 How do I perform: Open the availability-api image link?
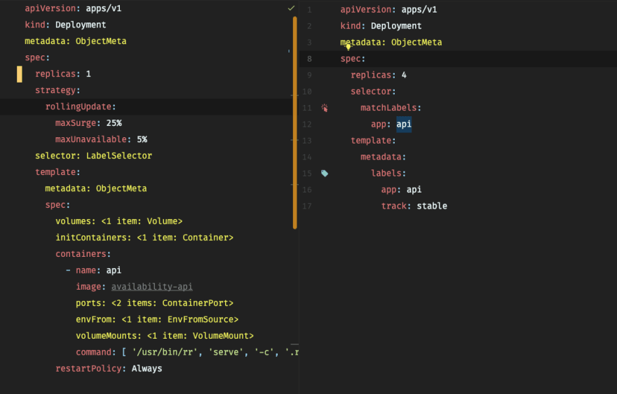point(152,287)
